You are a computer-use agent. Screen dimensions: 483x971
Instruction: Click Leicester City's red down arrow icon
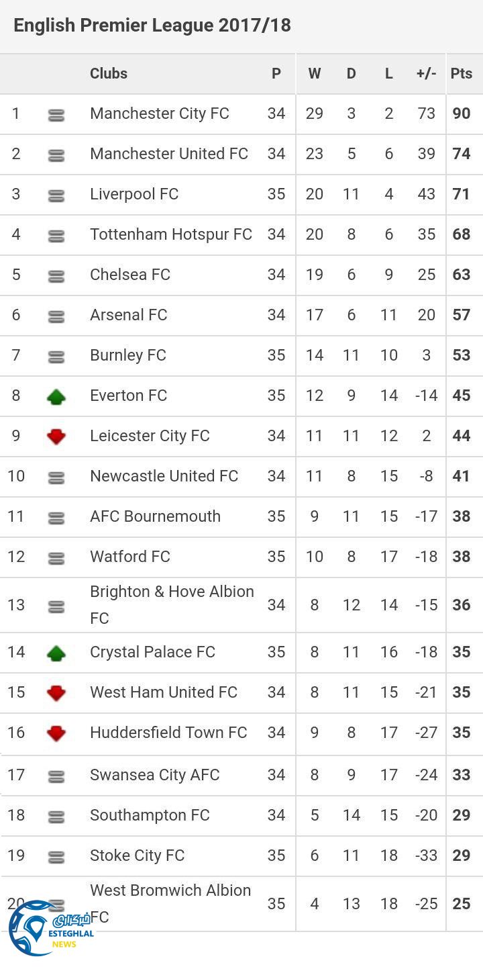pos(56,437)
